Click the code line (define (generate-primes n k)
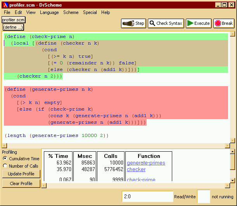 [x=49, y=89]
